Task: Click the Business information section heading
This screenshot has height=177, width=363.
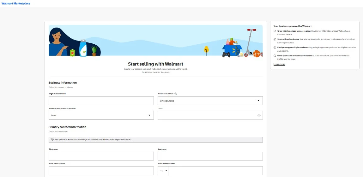Action: (x=63, y=83)
